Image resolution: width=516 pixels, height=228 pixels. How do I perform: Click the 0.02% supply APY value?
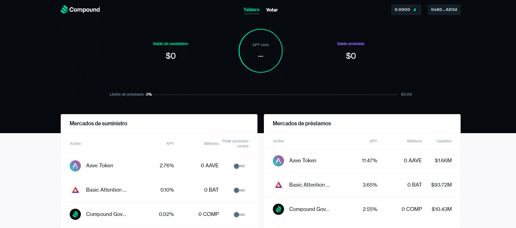click(x=166, y=214)
